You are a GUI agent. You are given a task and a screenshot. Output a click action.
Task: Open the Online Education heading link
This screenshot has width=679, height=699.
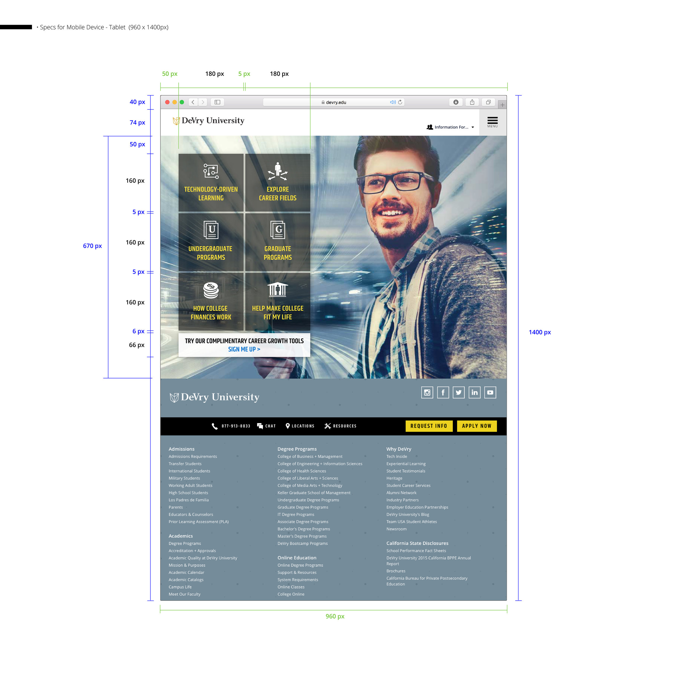tap(297, 558)
